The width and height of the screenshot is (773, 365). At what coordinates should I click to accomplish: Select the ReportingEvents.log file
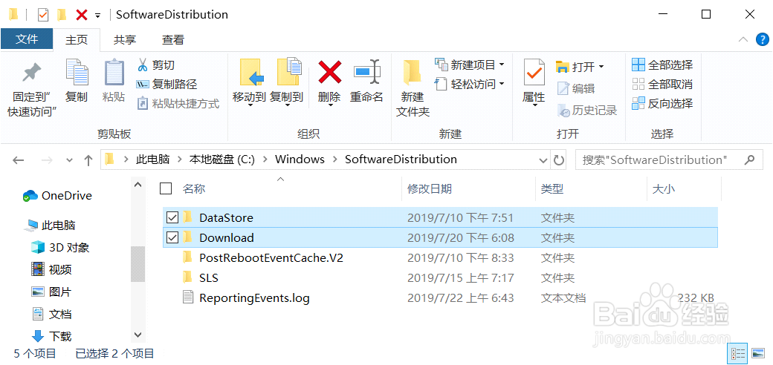coord(440,298)
